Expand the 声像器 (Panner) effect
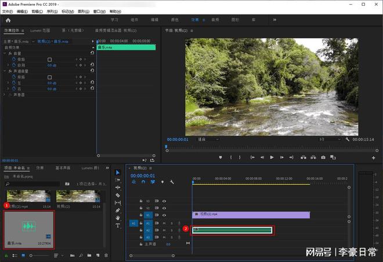This screenshot has height=262, width=383. coord(4,95)
